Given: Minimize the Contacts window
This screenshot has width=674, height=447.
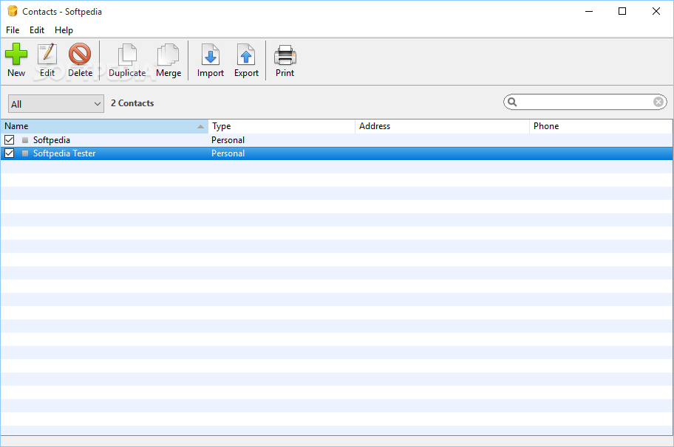Looking at the screenshot, I should coord(589,11).
